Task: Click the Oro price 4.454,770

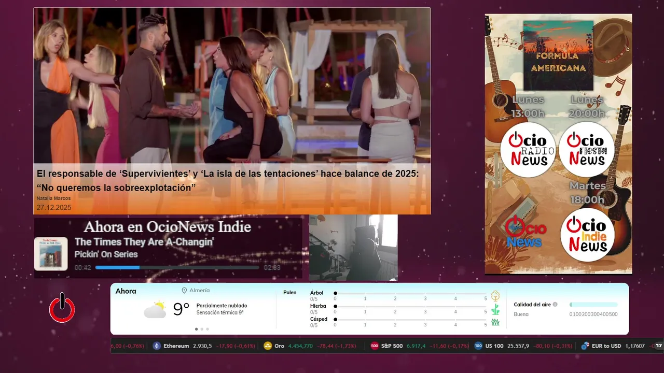Action: [x=300, y=346]
